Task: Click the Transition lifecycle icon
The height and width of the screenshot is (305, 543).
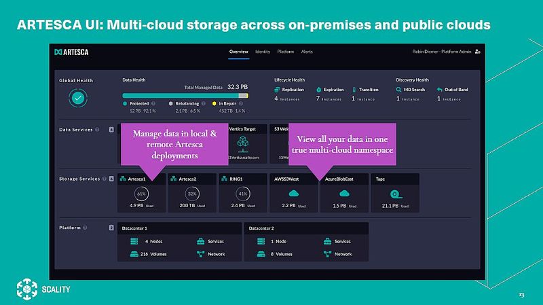Action: coord(354,90)
